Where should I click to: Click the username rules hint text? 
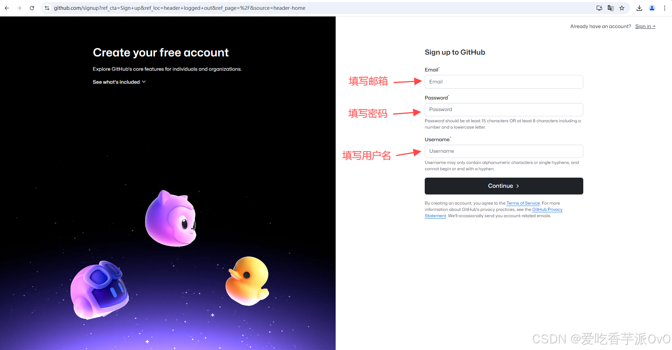coord(502,166)
